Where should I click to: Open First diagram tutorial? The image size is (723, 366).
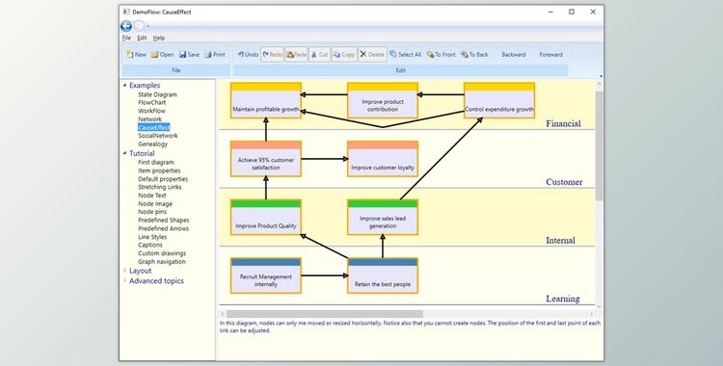[x=156, y=162]
